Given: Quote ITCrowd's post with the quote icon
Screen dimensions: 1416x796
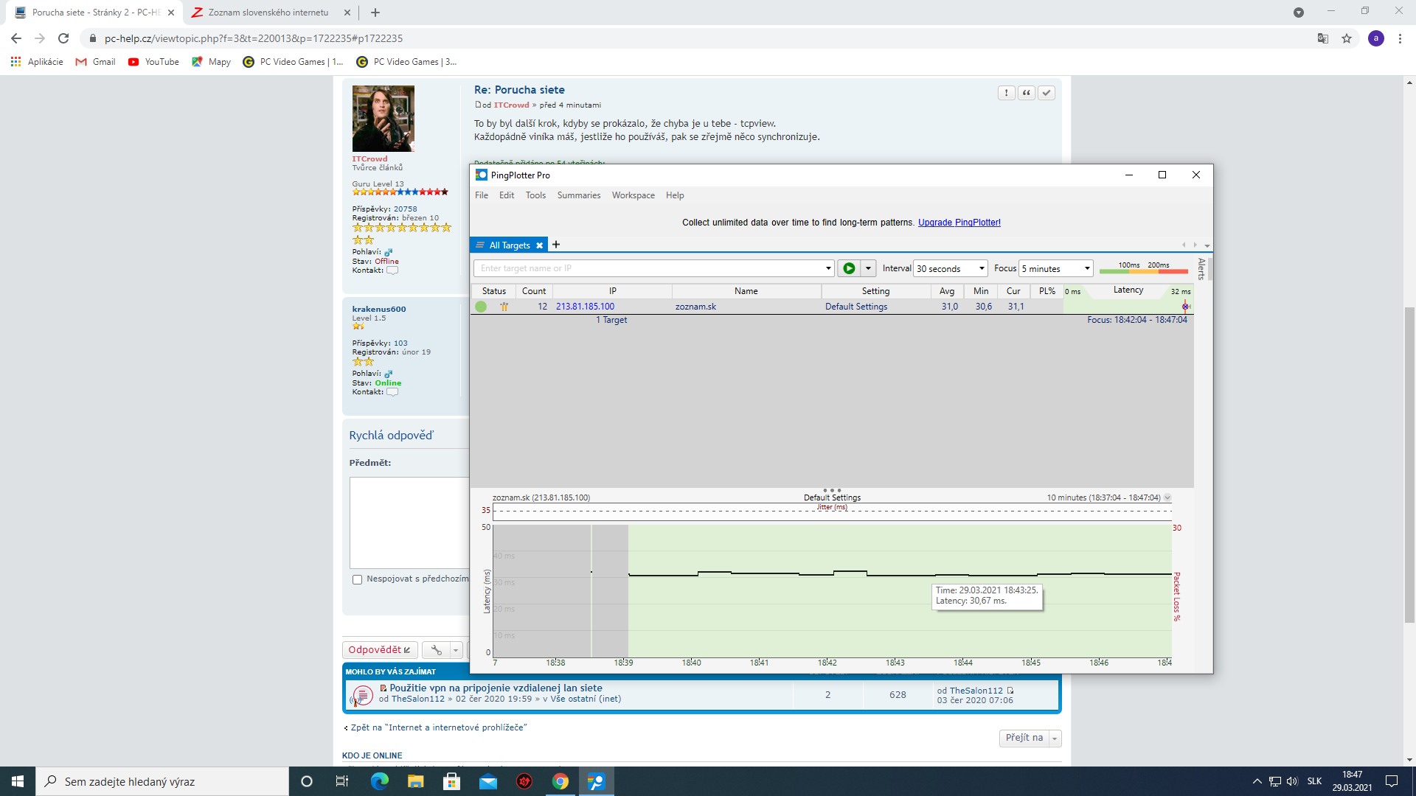Looking at the screenshot, I should click(1026, 93).
